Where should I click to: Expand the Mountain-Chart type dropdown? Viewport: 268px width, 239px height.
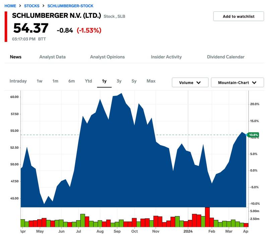pos(237,83)
